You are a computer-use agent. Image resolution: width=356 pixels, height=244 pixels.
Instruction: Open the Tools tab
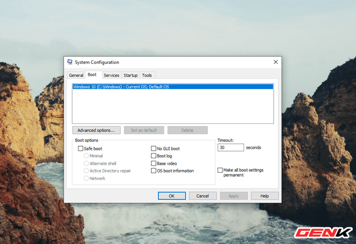tap(147, 75)
